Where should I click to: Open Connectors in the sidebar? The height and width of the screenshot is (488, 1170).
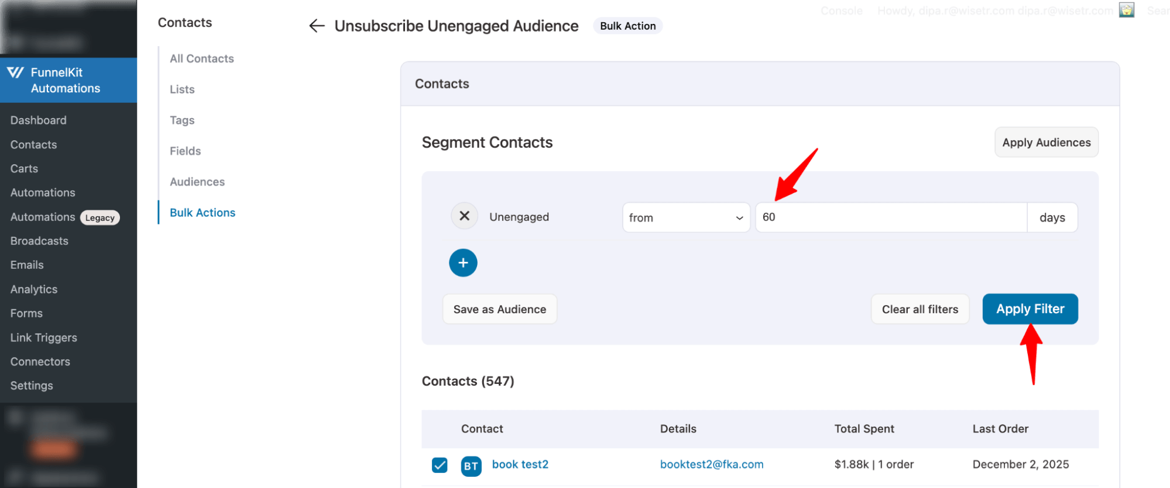pos(40,362)
